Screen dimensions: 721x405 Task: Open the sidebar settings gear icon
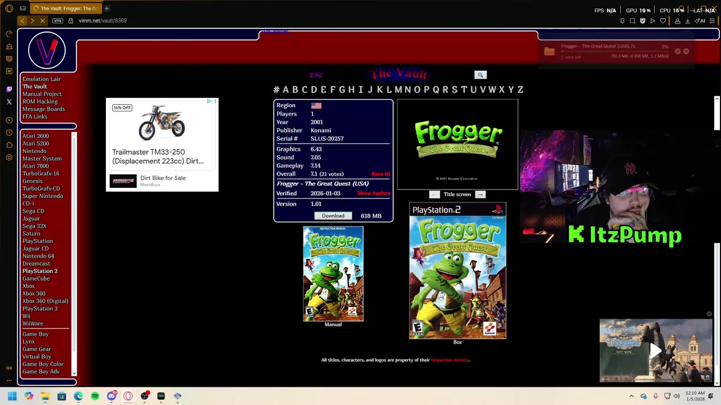[9, 157]
